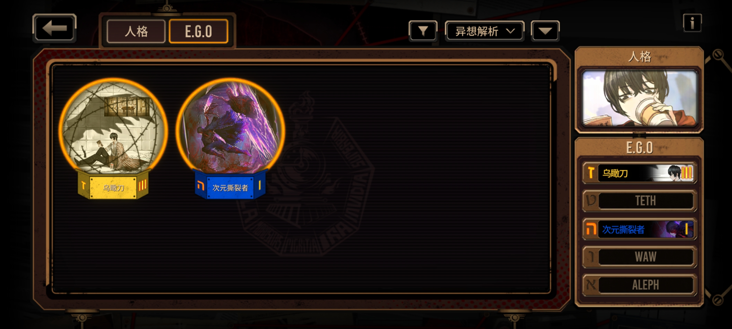Screen dimensions: 732x329
Task: Toggle the equipped 次元撕裂者 slot in E.G.O list
Action: tap(640, 229)
